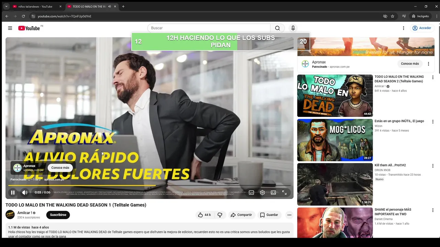
Task: Like the video with 44 k likes
Action: pos(204,215)
